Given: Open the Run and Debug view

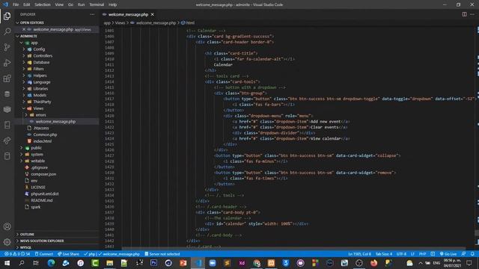Looking at the screenshot, I should tap(7, 63).
